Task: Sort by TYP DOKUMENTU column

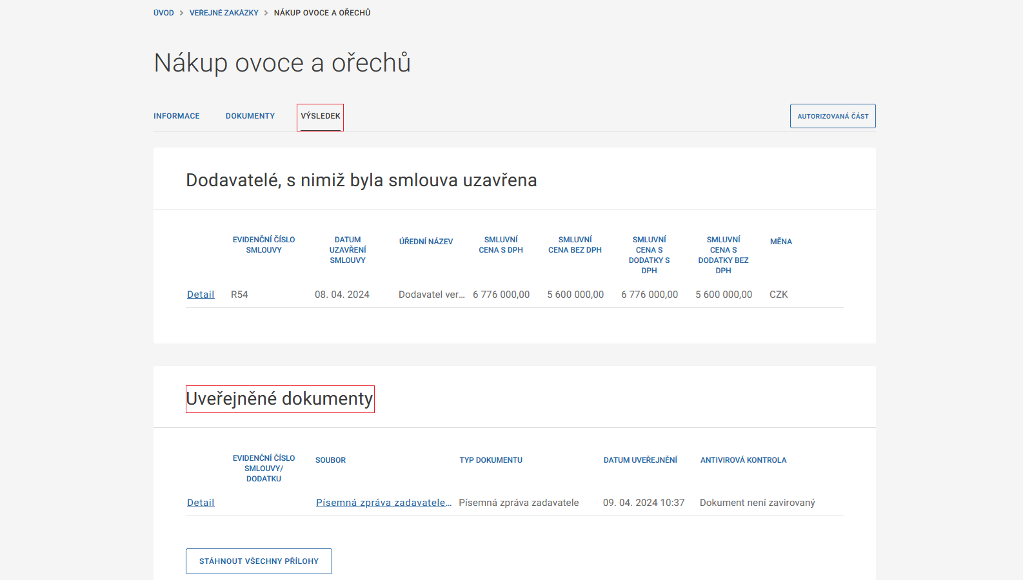Action: (x=490, y=460)
